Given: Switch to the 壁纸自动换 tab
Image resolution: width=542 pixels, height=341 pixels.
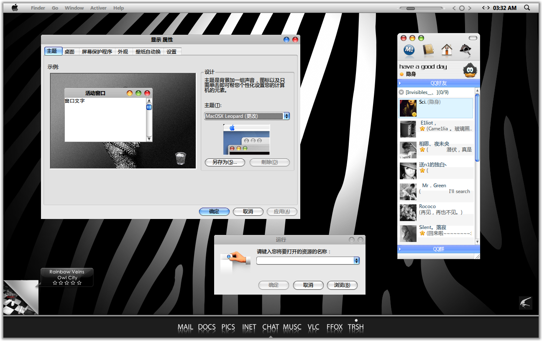Looking at the screenshot, I should coord(148,51).
